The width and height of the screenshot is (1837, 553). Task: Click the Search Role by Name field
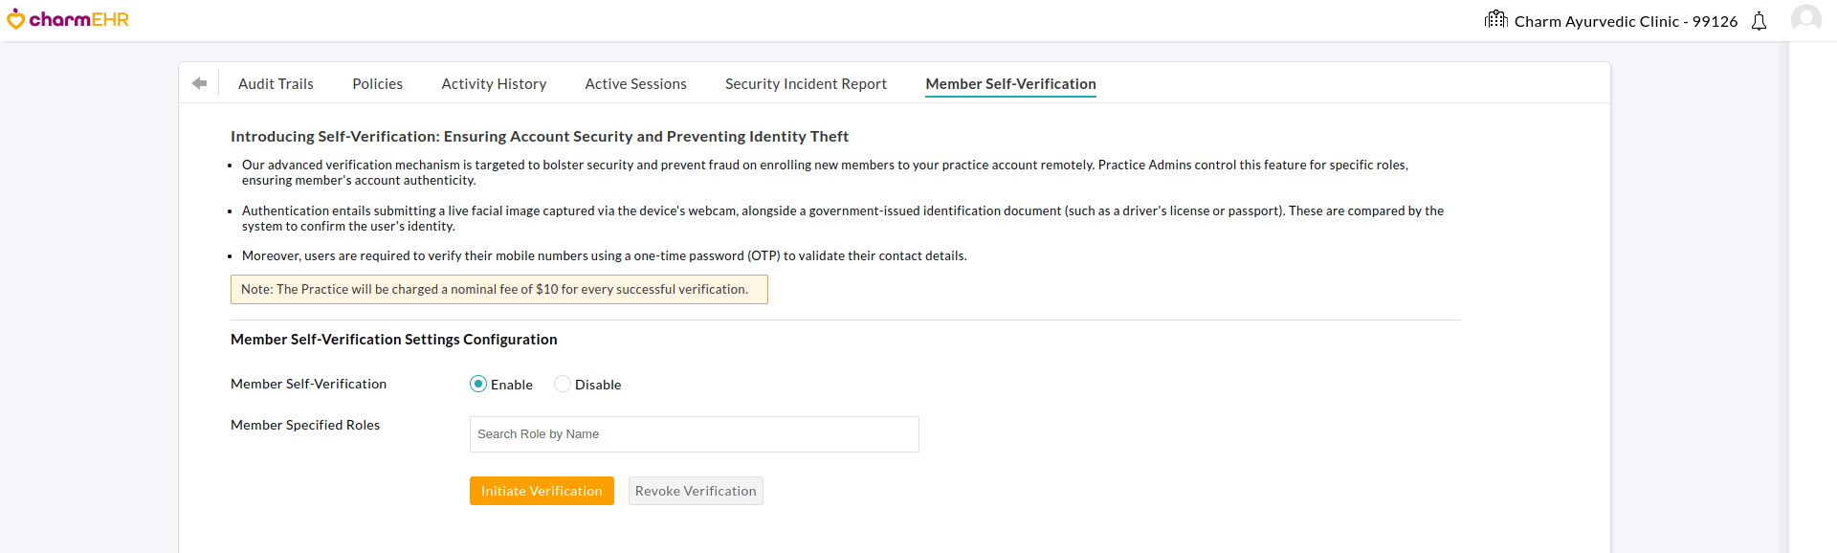point(694,433)
